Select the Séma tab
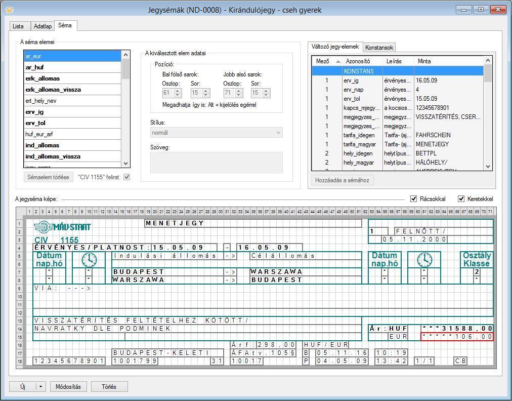The height and width of the screenshot is (401, 512). 65,25
